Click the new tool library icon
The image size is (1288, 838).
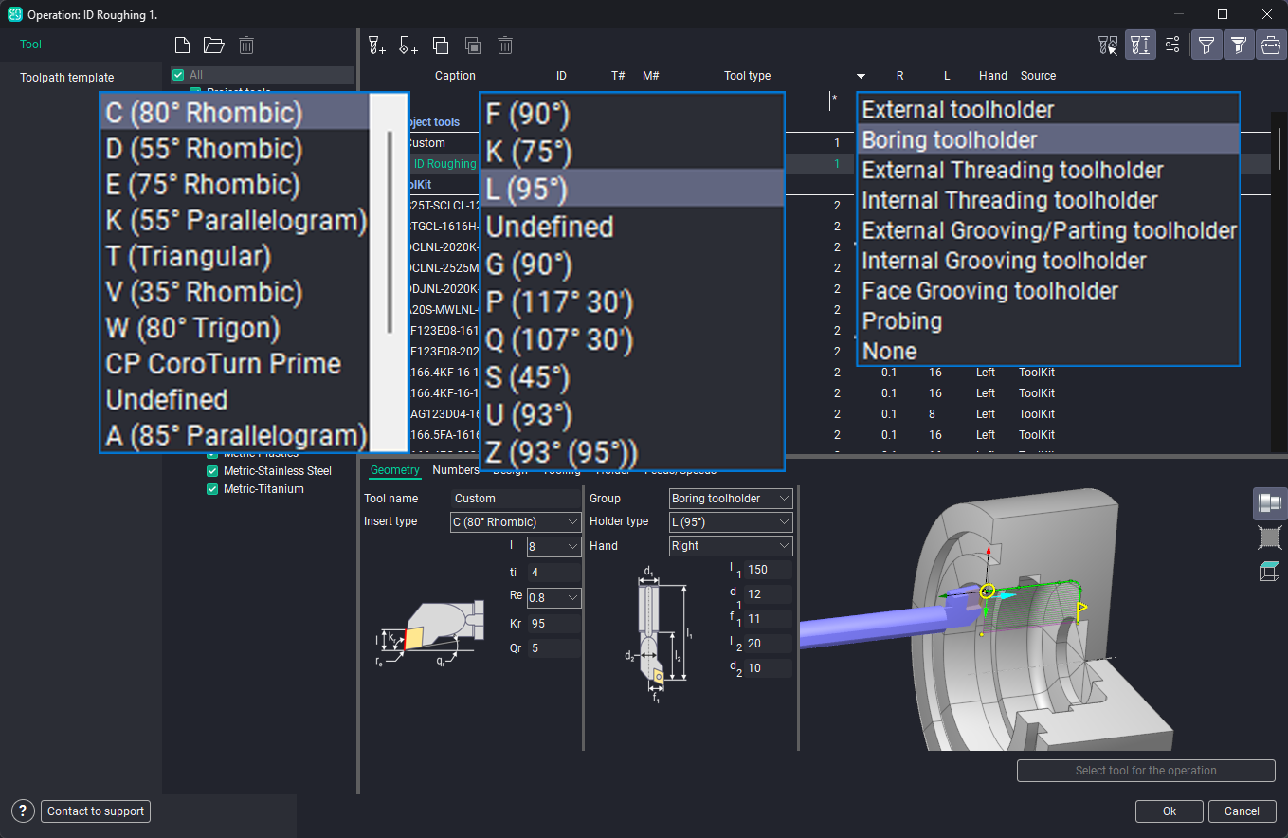point(183,45)
